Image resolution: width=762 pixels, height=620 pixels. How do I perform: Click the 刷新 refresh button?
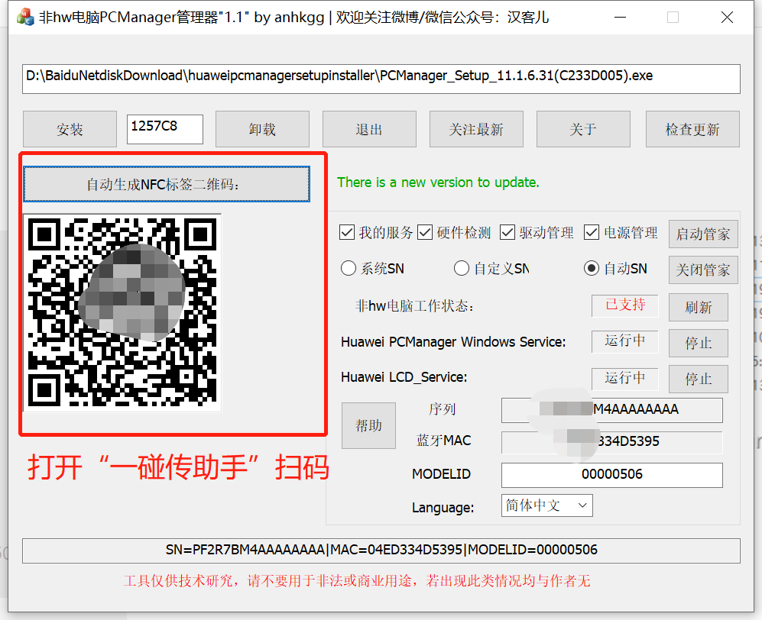699,307
